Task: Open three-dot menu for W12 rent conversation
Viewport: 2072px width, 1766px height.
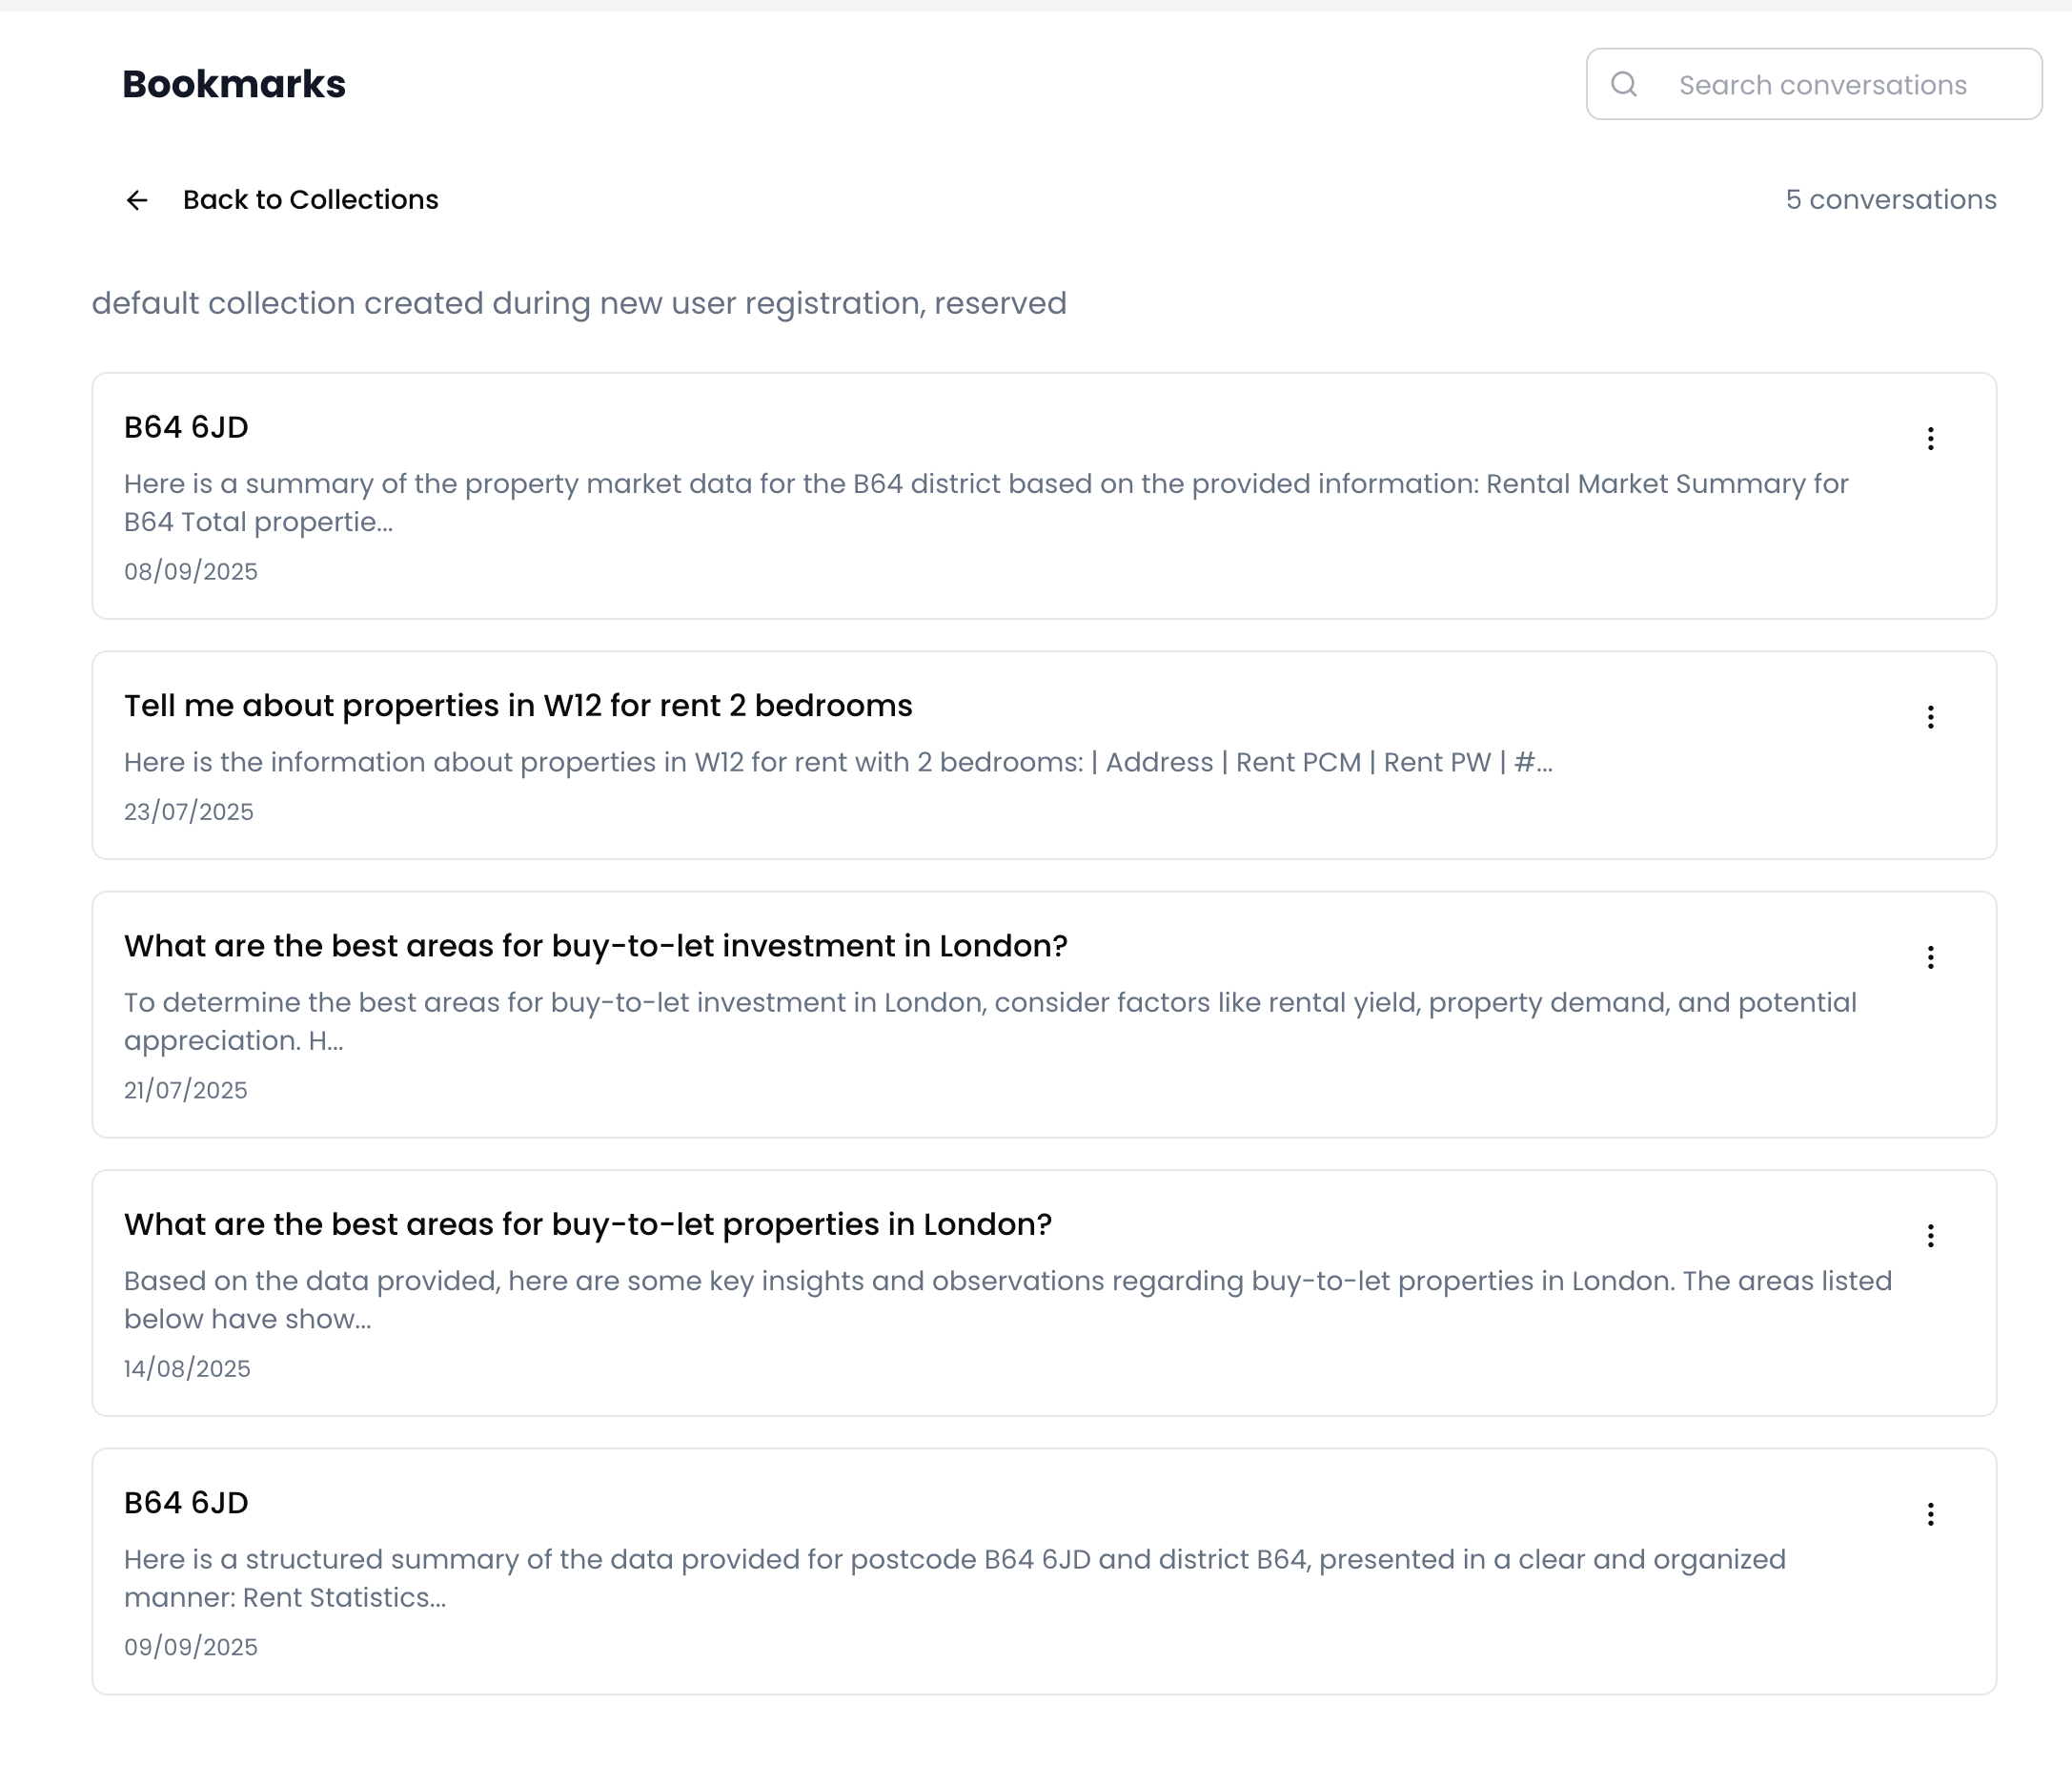Action: pos(1930,716)
